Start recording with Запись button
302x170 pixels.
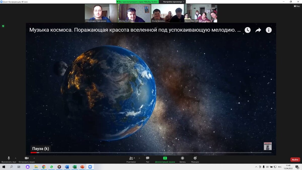(x=182, y=159)
